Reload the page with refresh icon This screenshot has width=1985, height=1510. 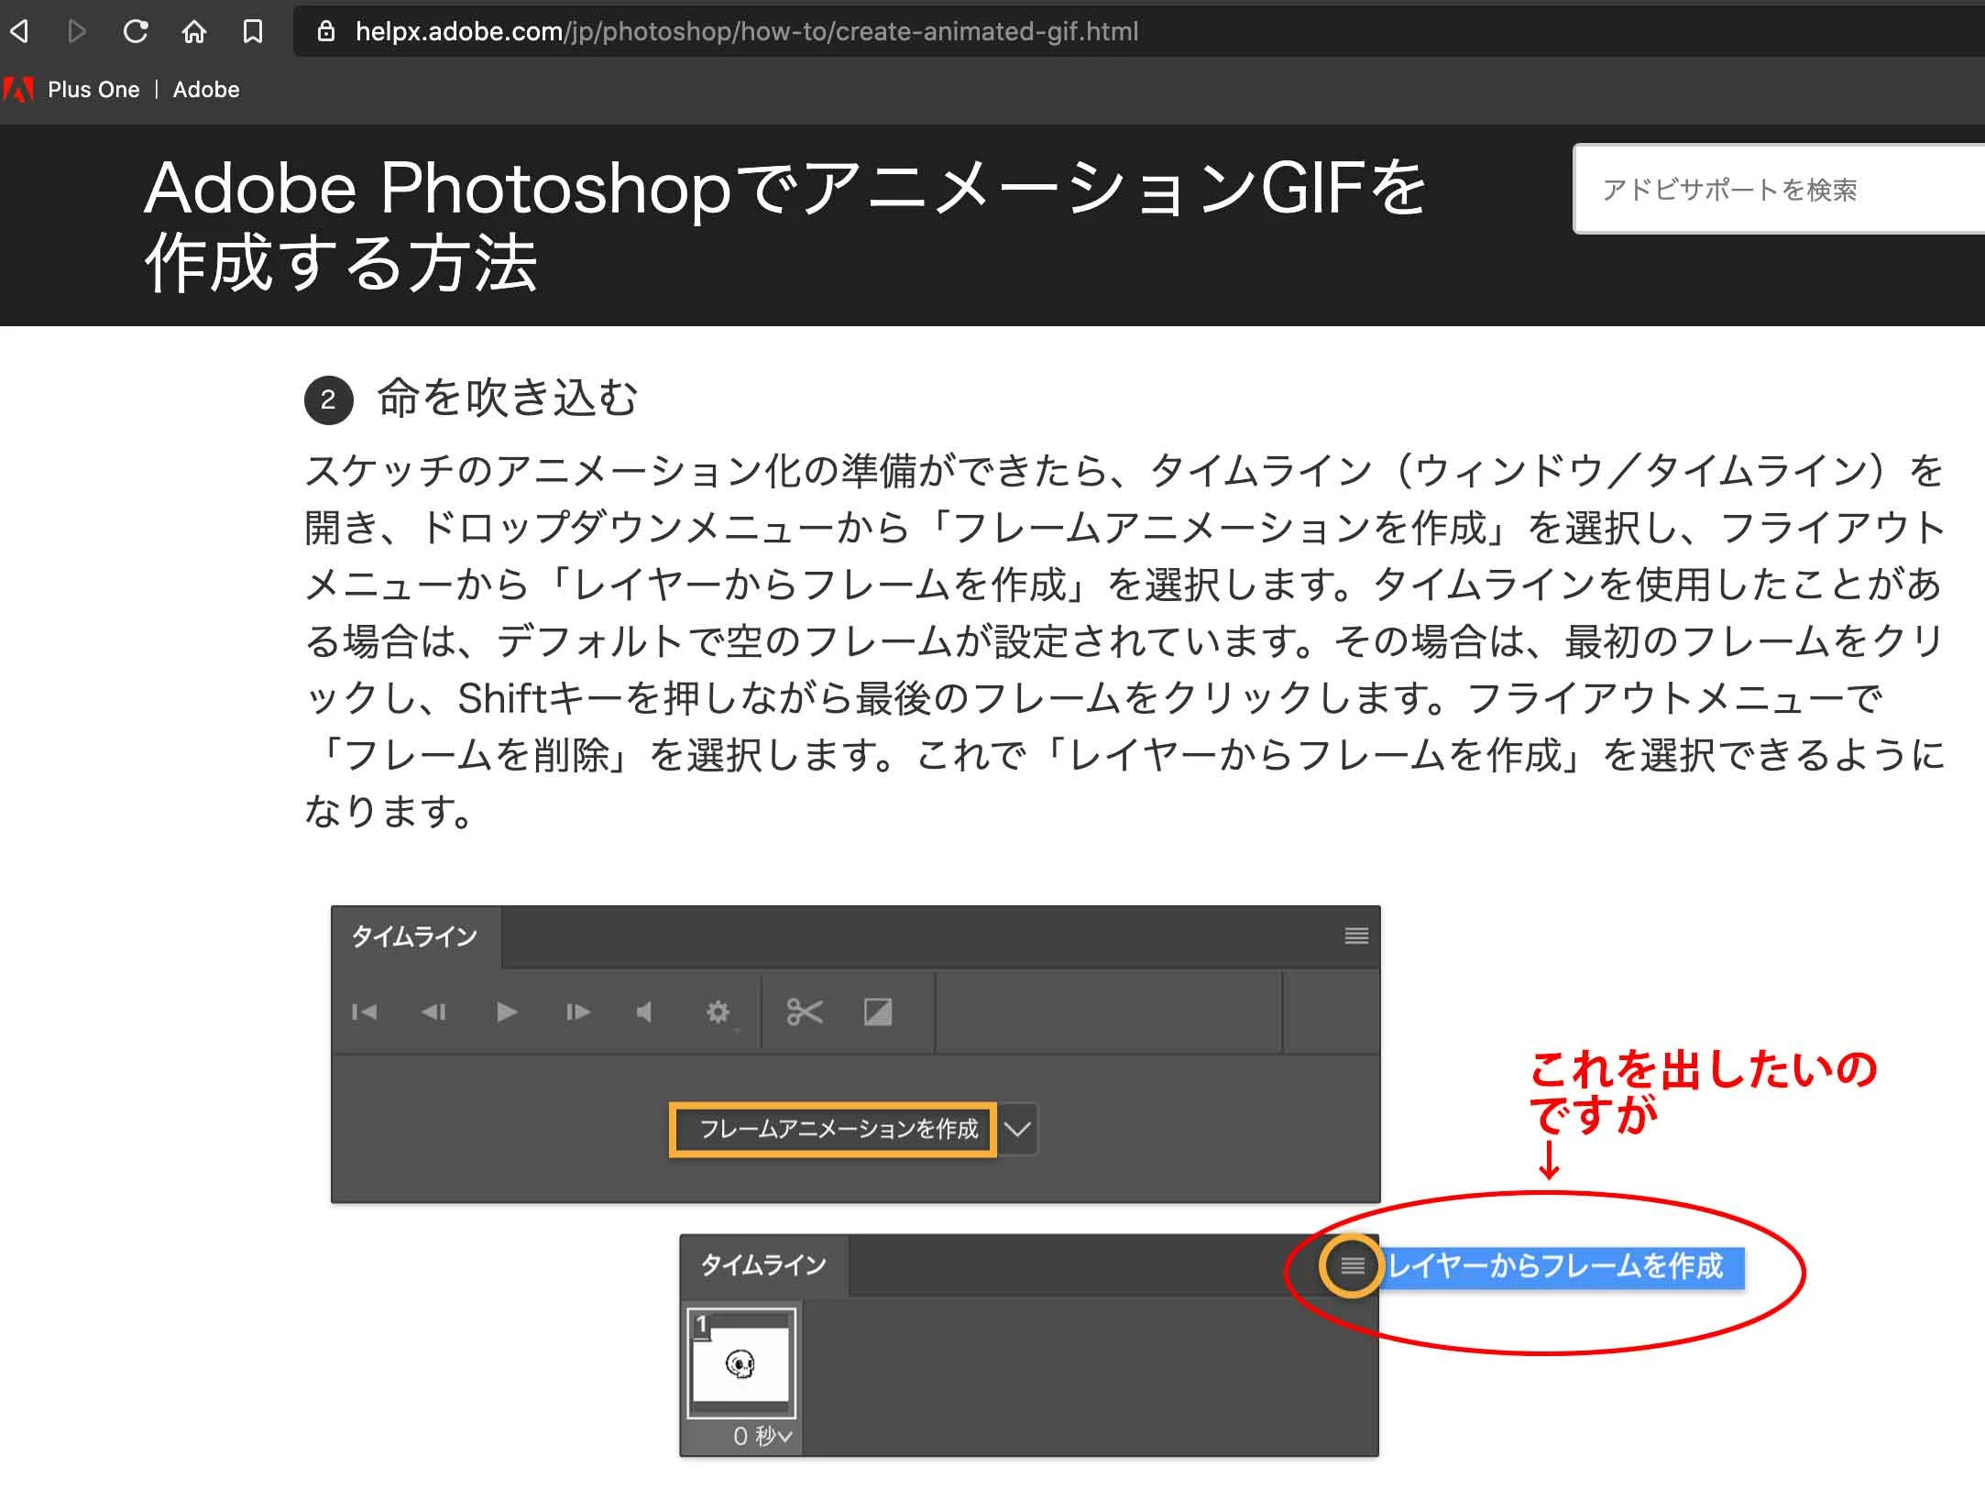(136, 32)
